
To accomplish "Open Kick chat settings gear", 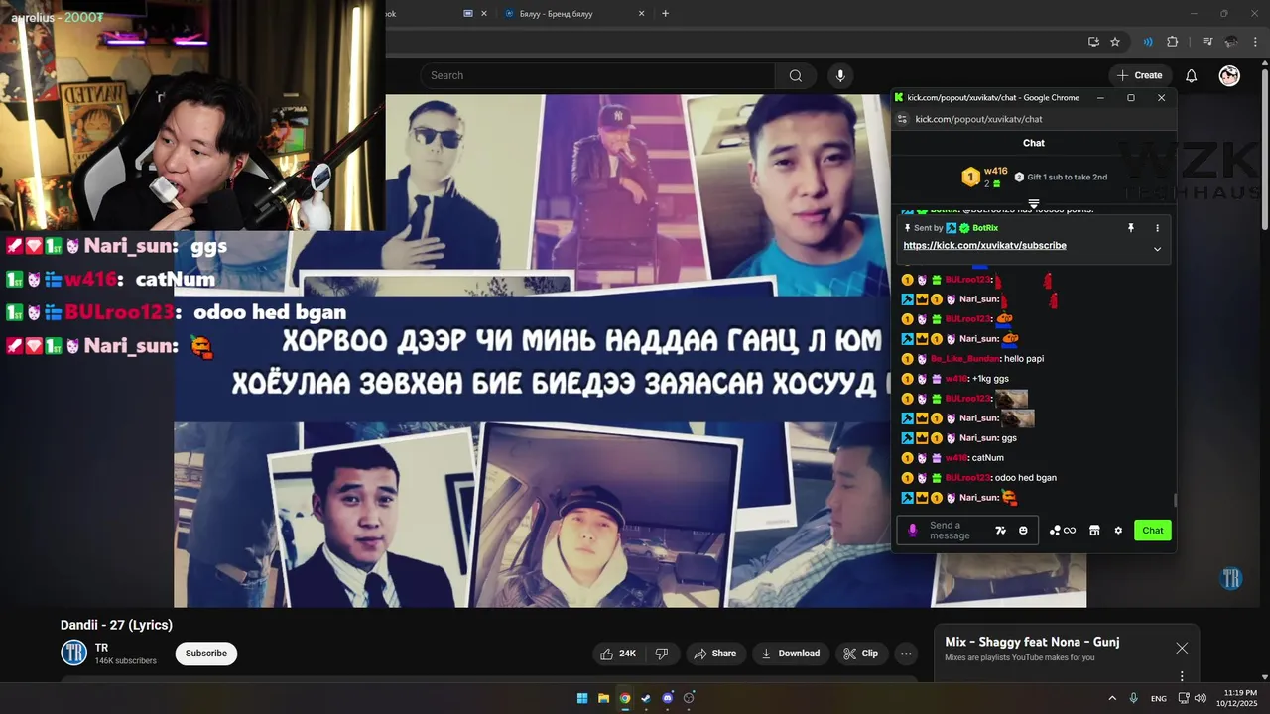I will tap(1118, 531).
